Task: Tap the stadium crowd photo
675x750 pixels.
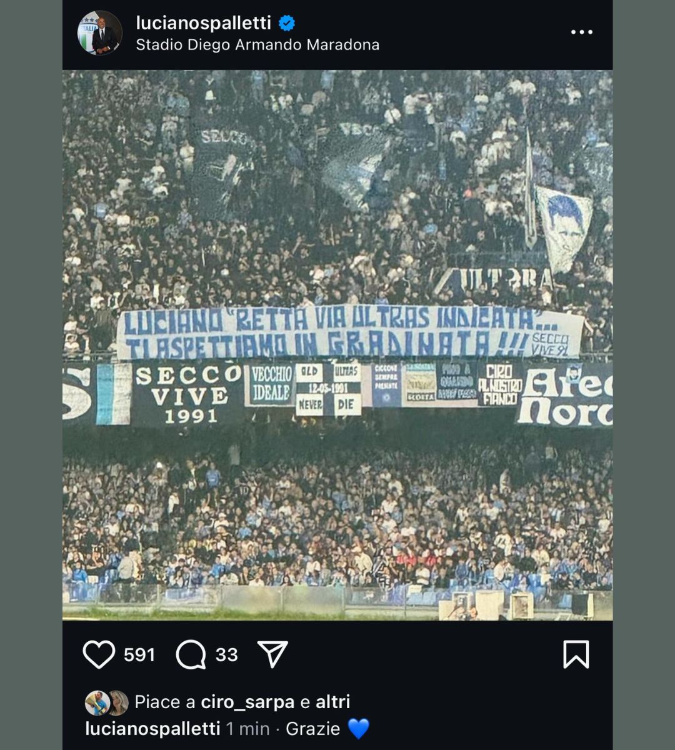Action: pyautogui.click(x=337, y=345)
